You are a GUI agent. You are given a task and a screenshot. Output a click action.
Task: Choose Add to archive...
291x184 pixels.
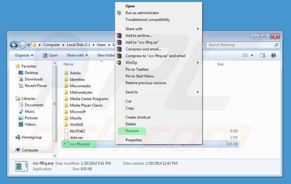139,35
